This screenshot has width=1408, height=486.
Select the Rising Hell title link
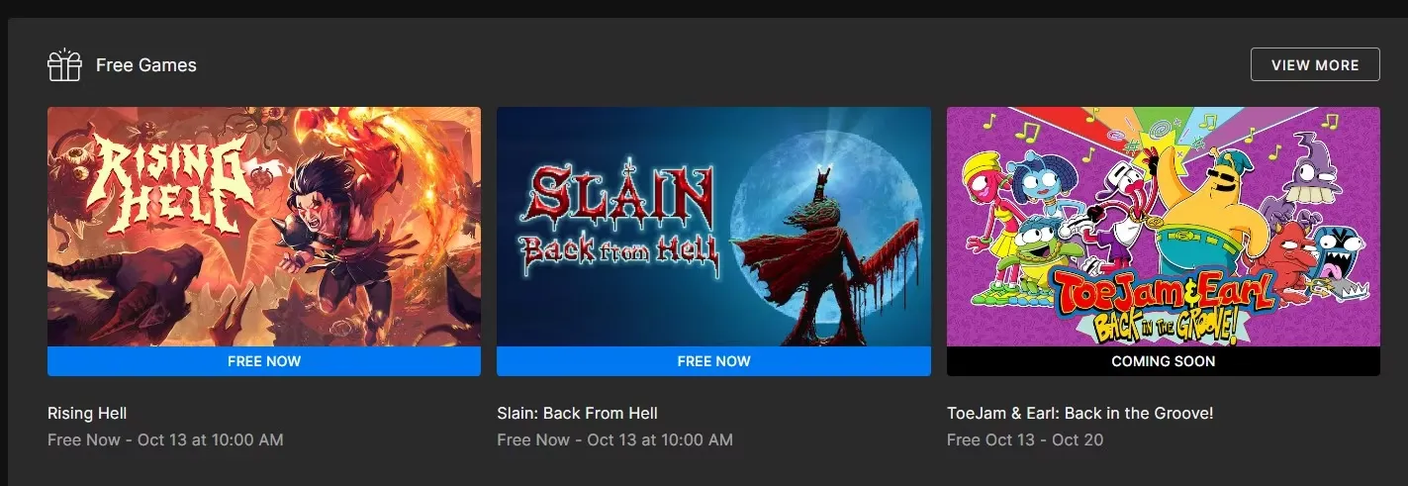[x=87, y=413]
